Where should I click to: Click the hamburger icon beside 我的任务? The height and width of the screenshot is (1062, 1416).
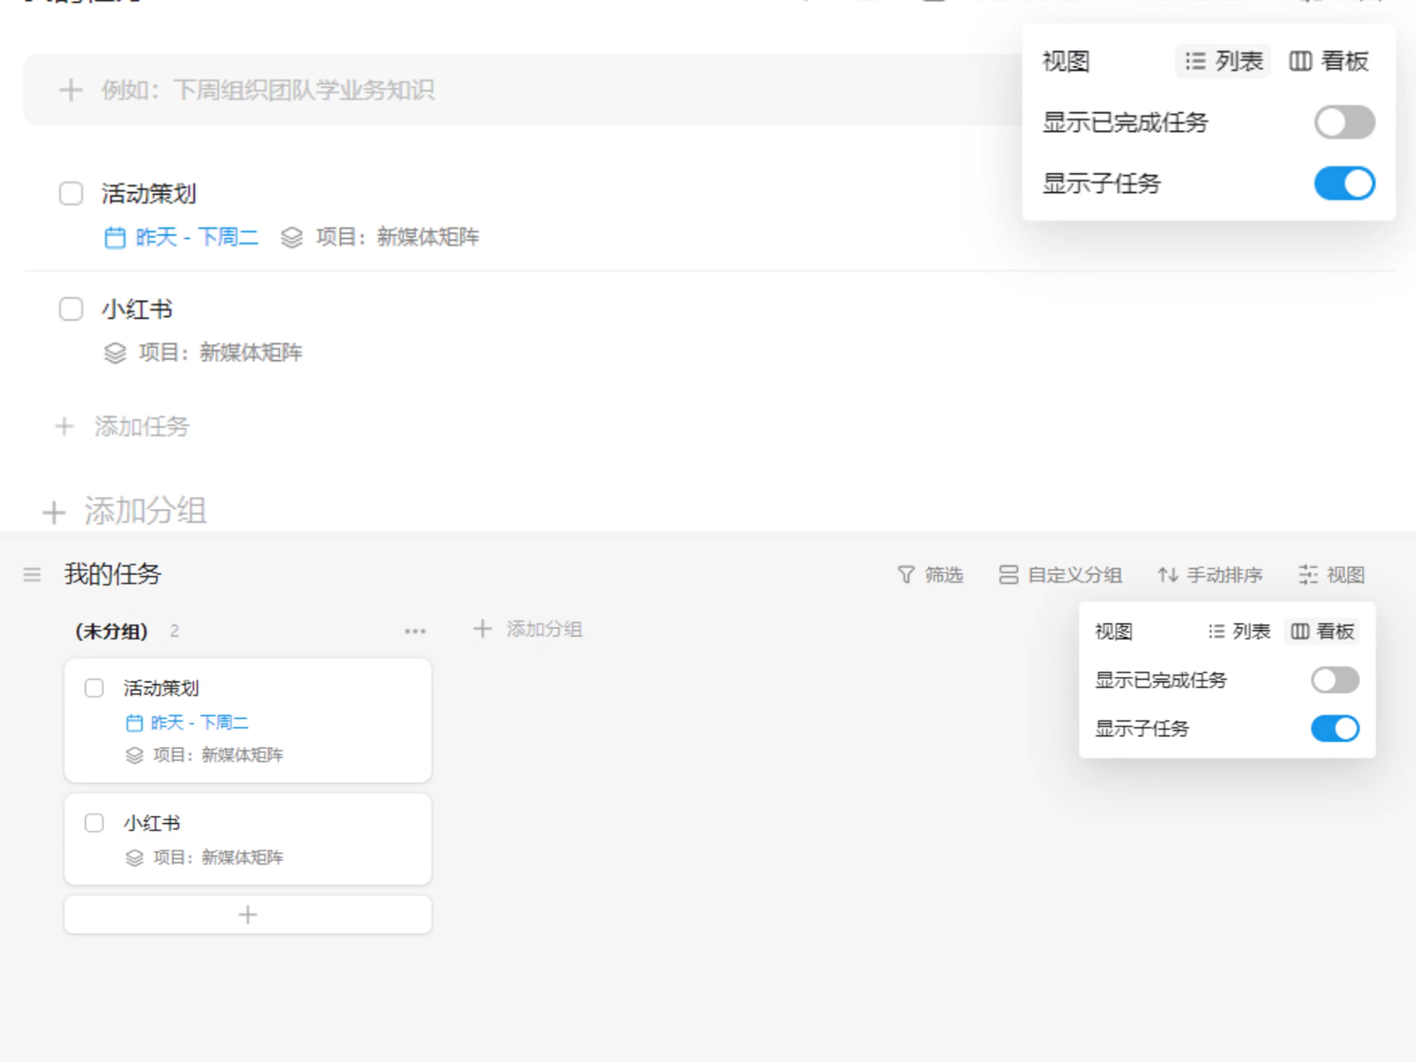32,575
